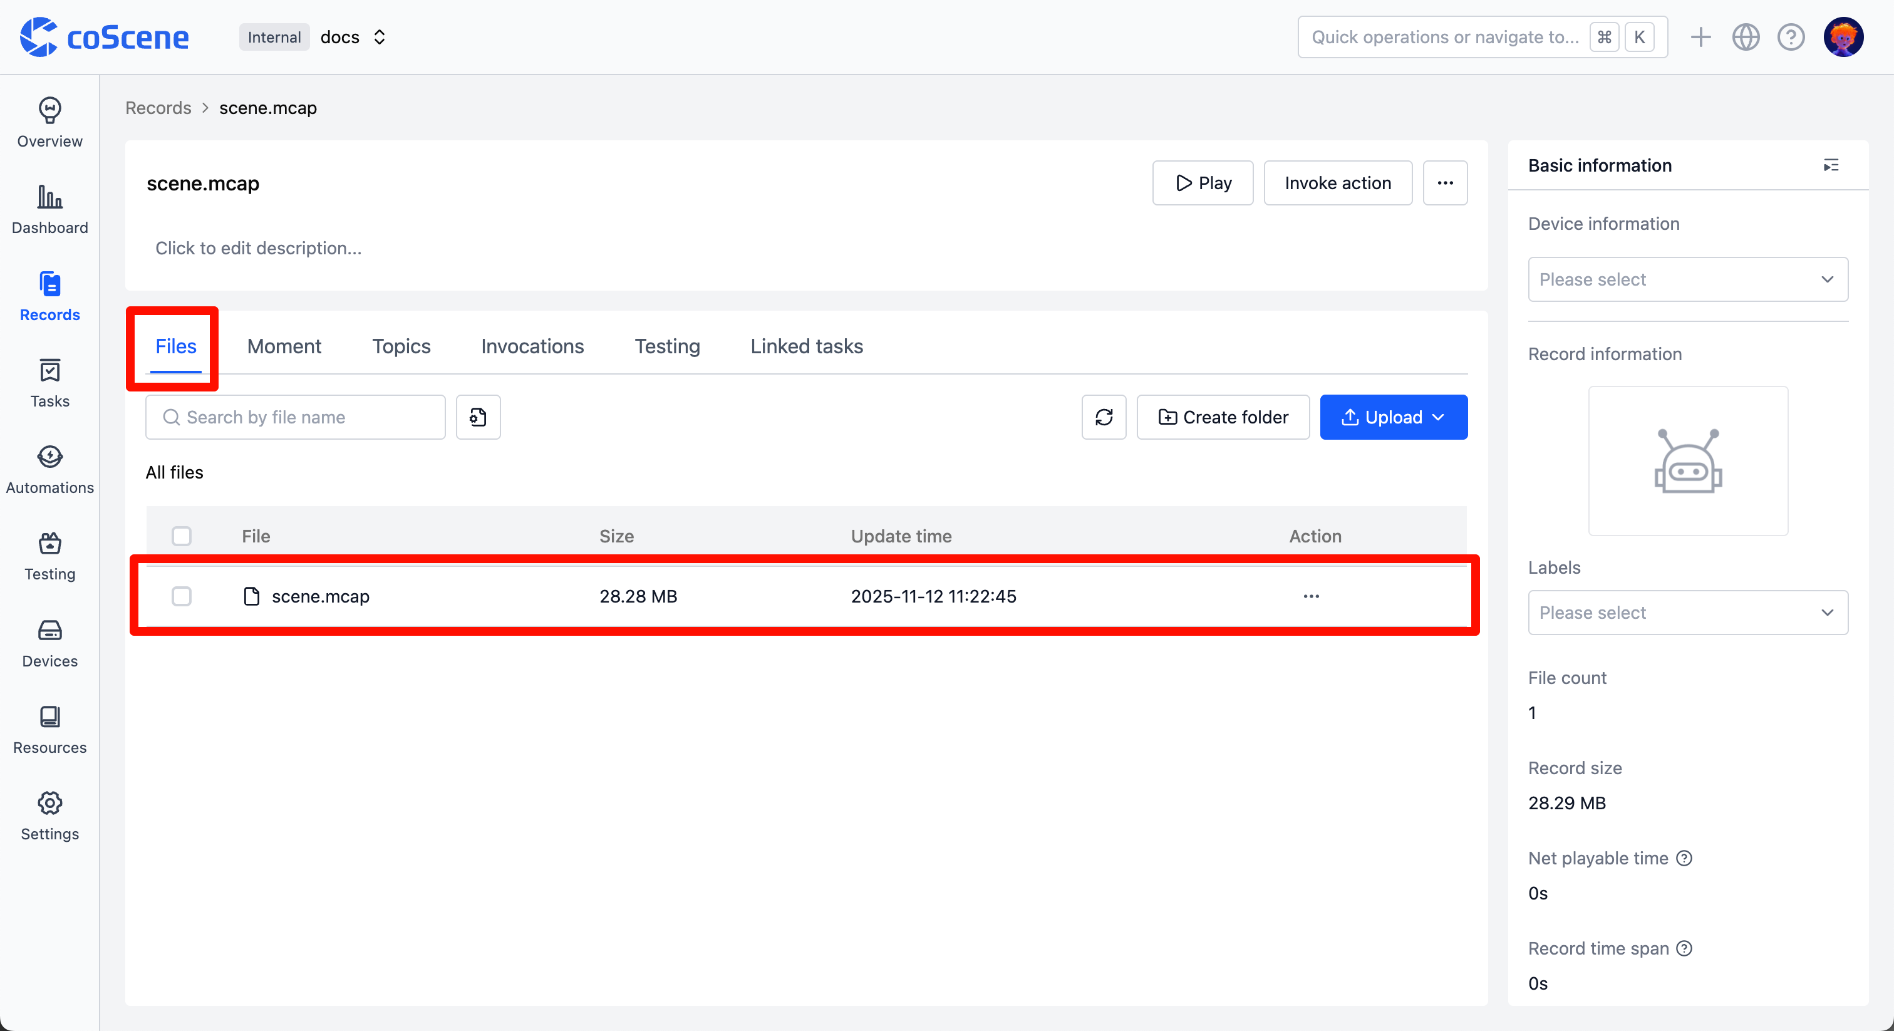Open the language globe icon
Image resolution: width=1894 pixels, height=1031 pixels.
pos(1745,37)
